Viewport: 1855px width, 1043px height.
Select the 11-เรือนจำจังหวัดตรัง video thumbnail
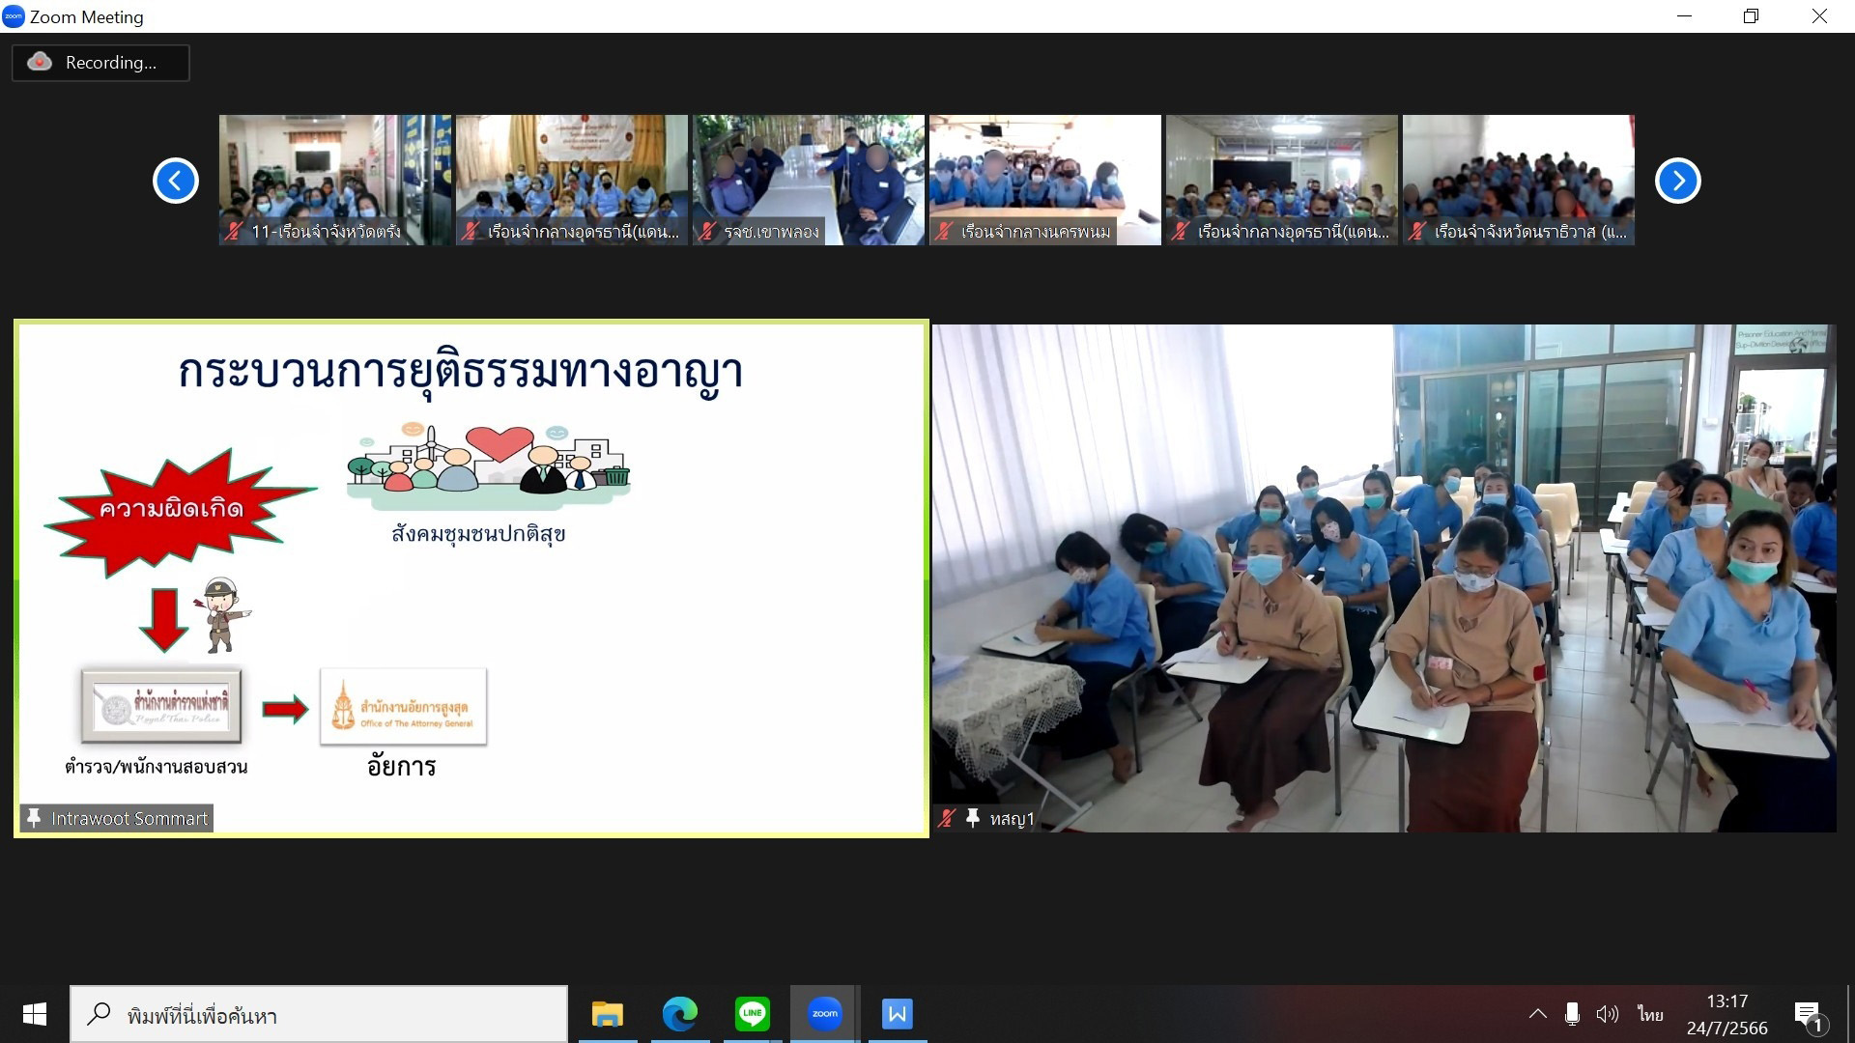(334, 179)
